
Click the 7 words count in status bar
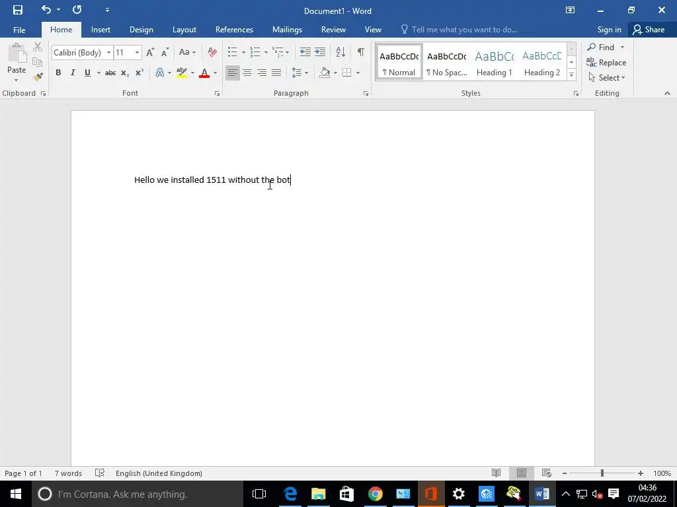pos(68,473)
